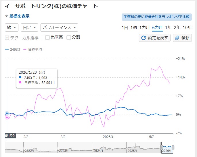Click the 2/2 date axis label

tap(26, 137)
